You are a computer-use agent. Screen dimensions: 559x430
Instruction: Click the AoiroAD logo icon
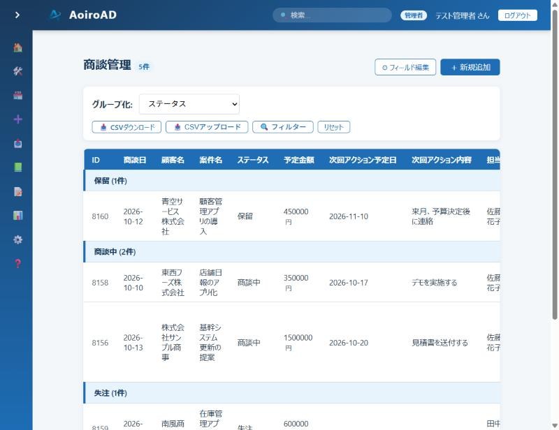[x=55, y=15]
